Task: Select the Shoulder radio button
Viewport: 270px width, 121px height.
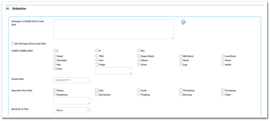Action: (55, 60)
